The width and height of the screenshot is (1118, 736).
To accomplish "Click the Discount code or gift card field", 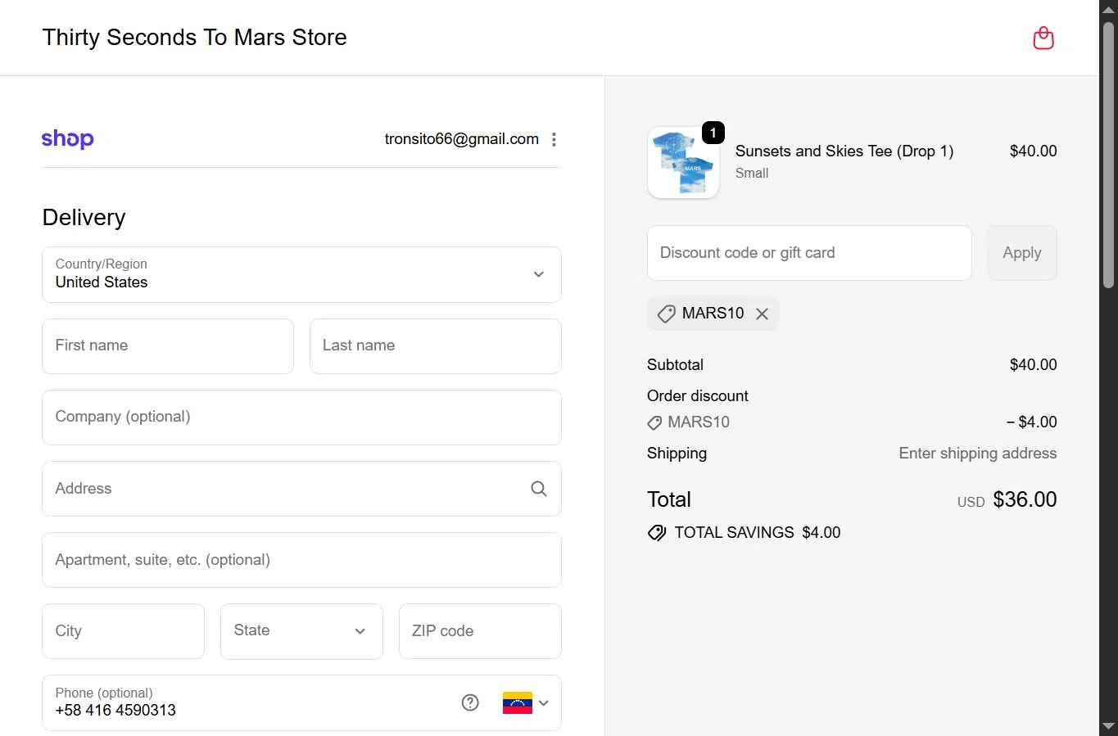I will click(809, 253).
